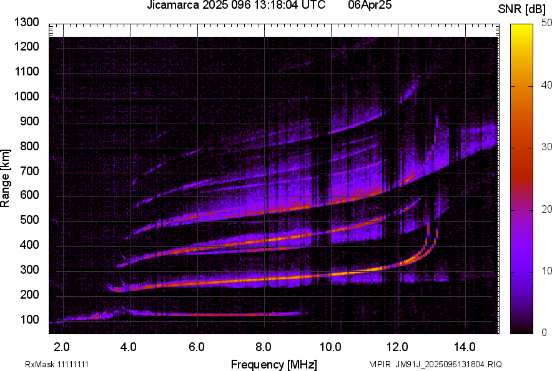Click the frequency tick label '12.0'
Viewport: 552px width, 371px height.
pos(397,347)
